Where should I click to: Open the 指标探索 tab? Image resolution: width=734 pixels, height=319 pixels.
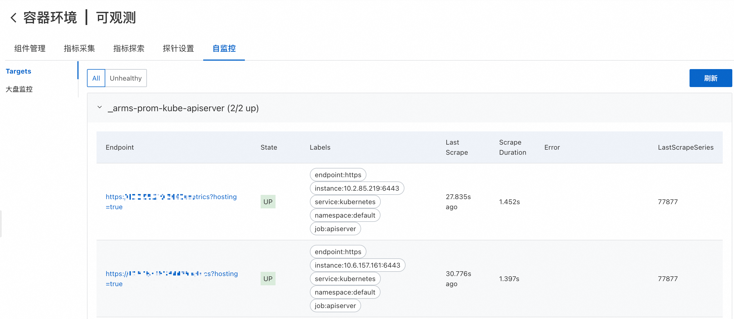tap(129, 48)
